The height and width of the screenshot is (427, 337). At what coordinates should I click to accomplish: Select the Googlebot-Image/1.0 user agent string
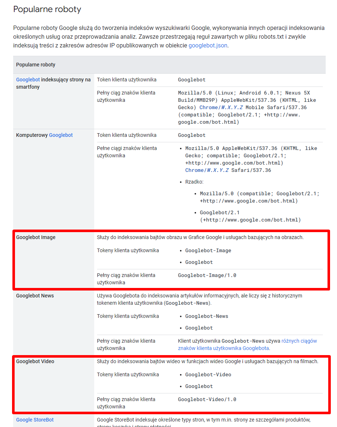tap(207, 275)
